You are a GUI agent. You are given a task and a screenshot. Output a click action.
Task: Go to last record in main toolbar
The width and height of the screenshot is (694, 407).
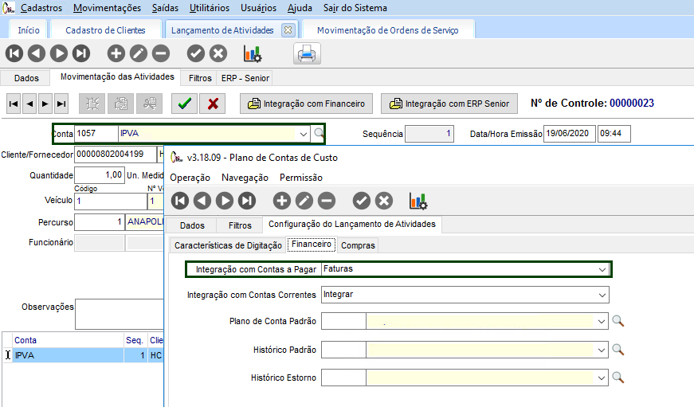[x=81, y=53]
